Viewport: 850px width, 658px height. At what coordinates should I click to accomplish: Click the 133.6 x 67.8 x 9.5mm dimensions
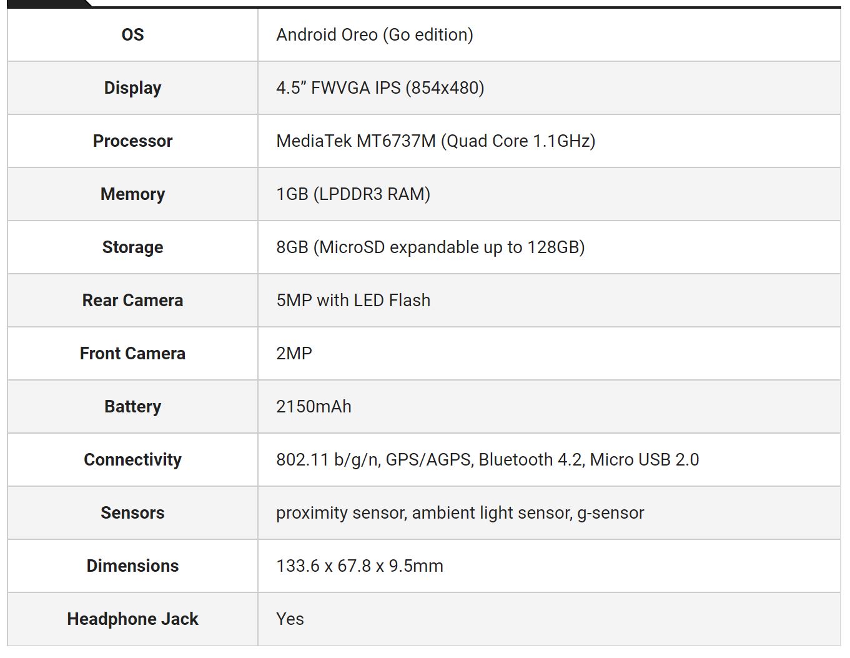359,566
